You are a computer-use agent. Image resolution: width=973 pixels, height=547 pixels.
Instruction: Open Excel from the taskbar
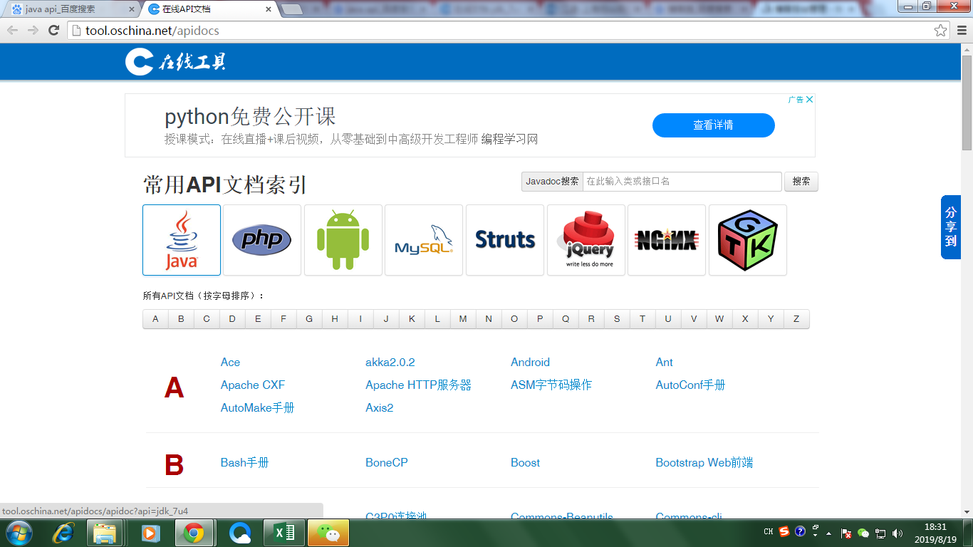284,533
